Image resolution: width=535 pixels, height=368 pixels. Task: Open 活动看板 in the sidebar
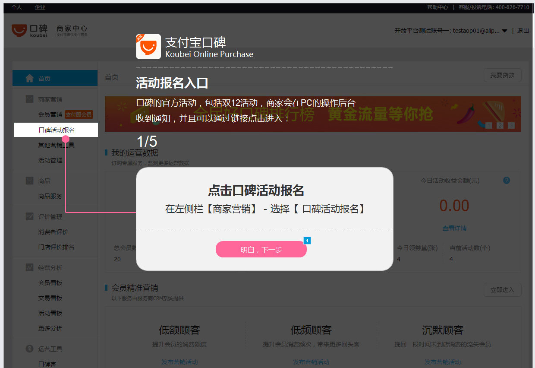[x=50, y=313]
